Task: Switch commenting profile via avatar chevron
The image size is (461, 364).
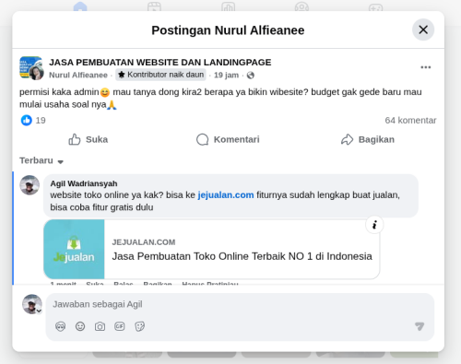Action: [x=39, y=311]
